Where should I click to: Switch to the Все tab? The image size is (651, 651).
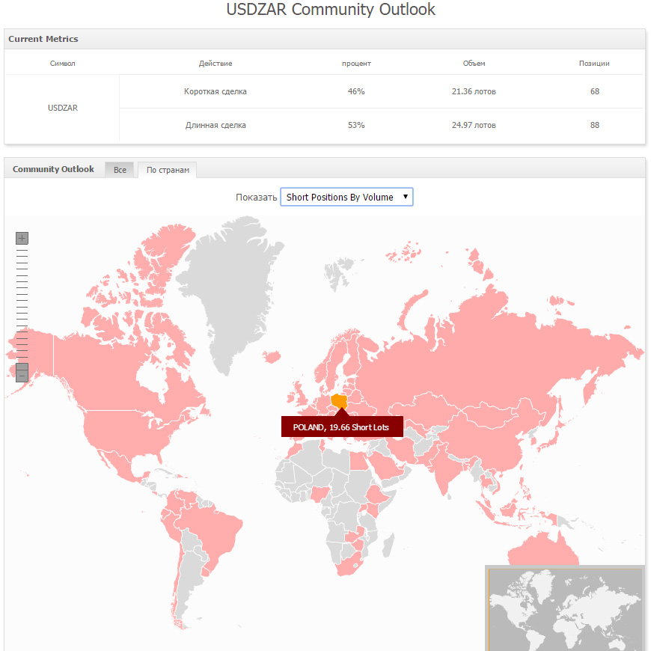click(x=120, y=170)
